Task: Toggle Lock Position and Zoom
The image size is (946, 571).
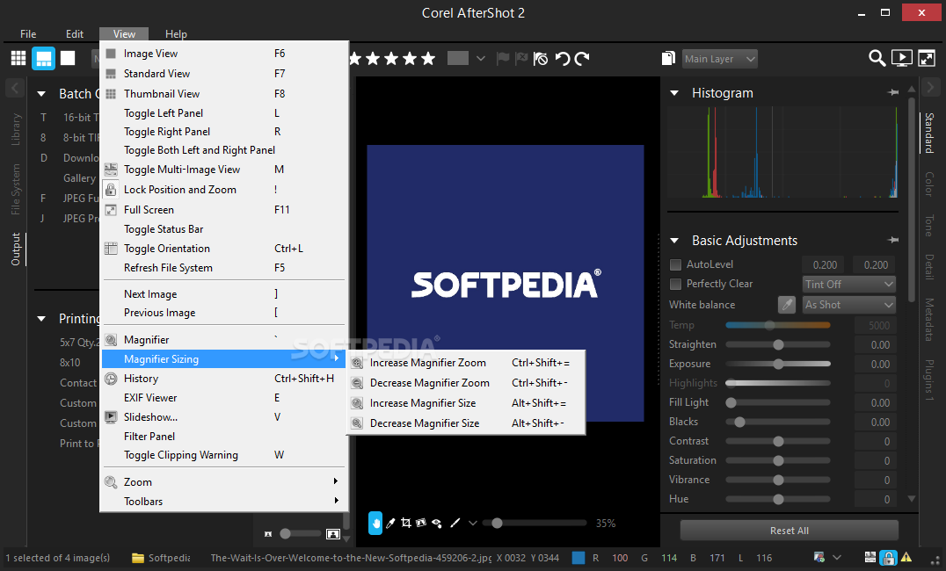Action: pyautogui.click(x=225, y=190)
